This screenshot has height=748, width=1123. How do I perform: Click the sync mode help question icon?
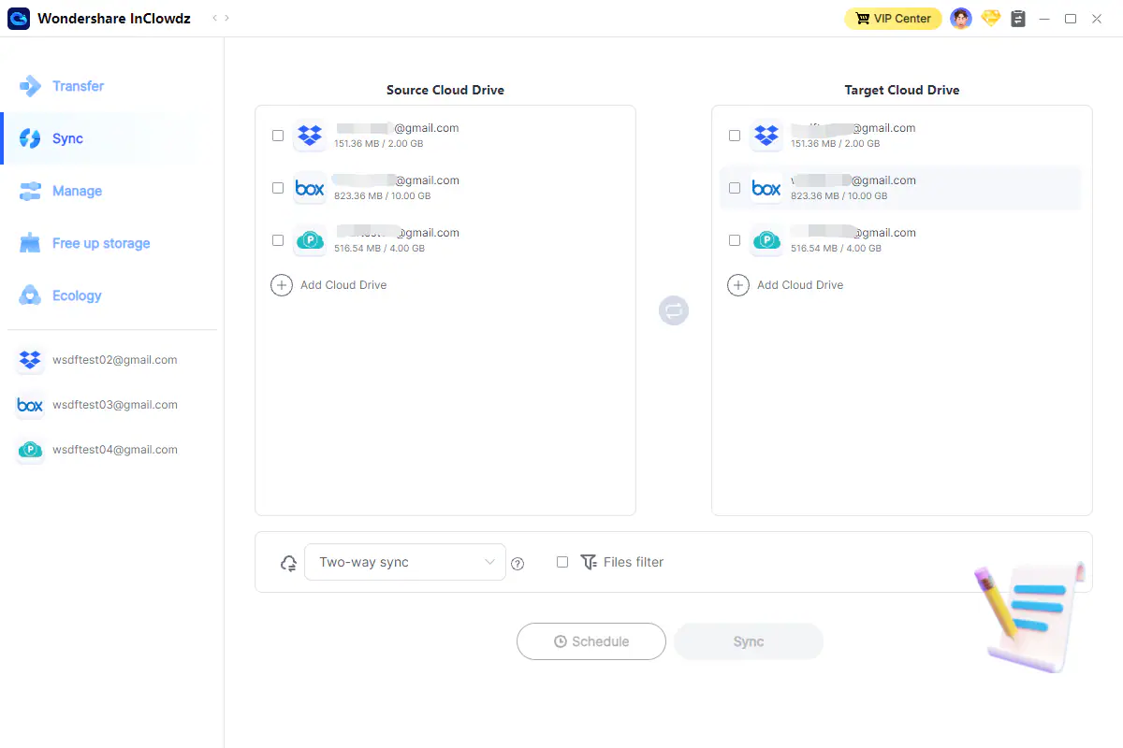518,564
